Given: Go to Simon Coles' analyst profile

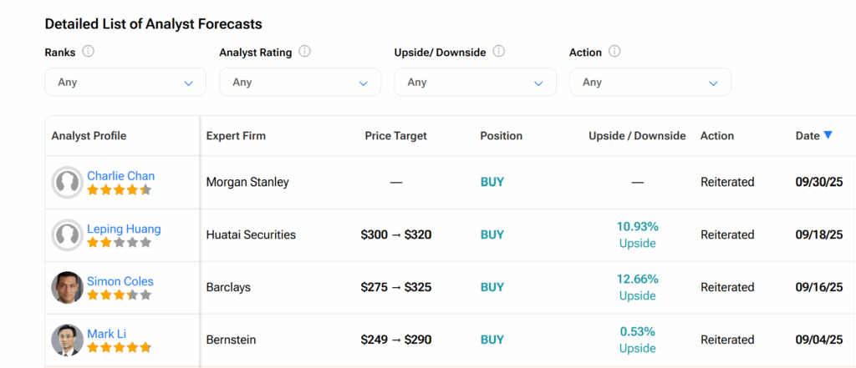Looking at the screenshot, I should 120,281.
